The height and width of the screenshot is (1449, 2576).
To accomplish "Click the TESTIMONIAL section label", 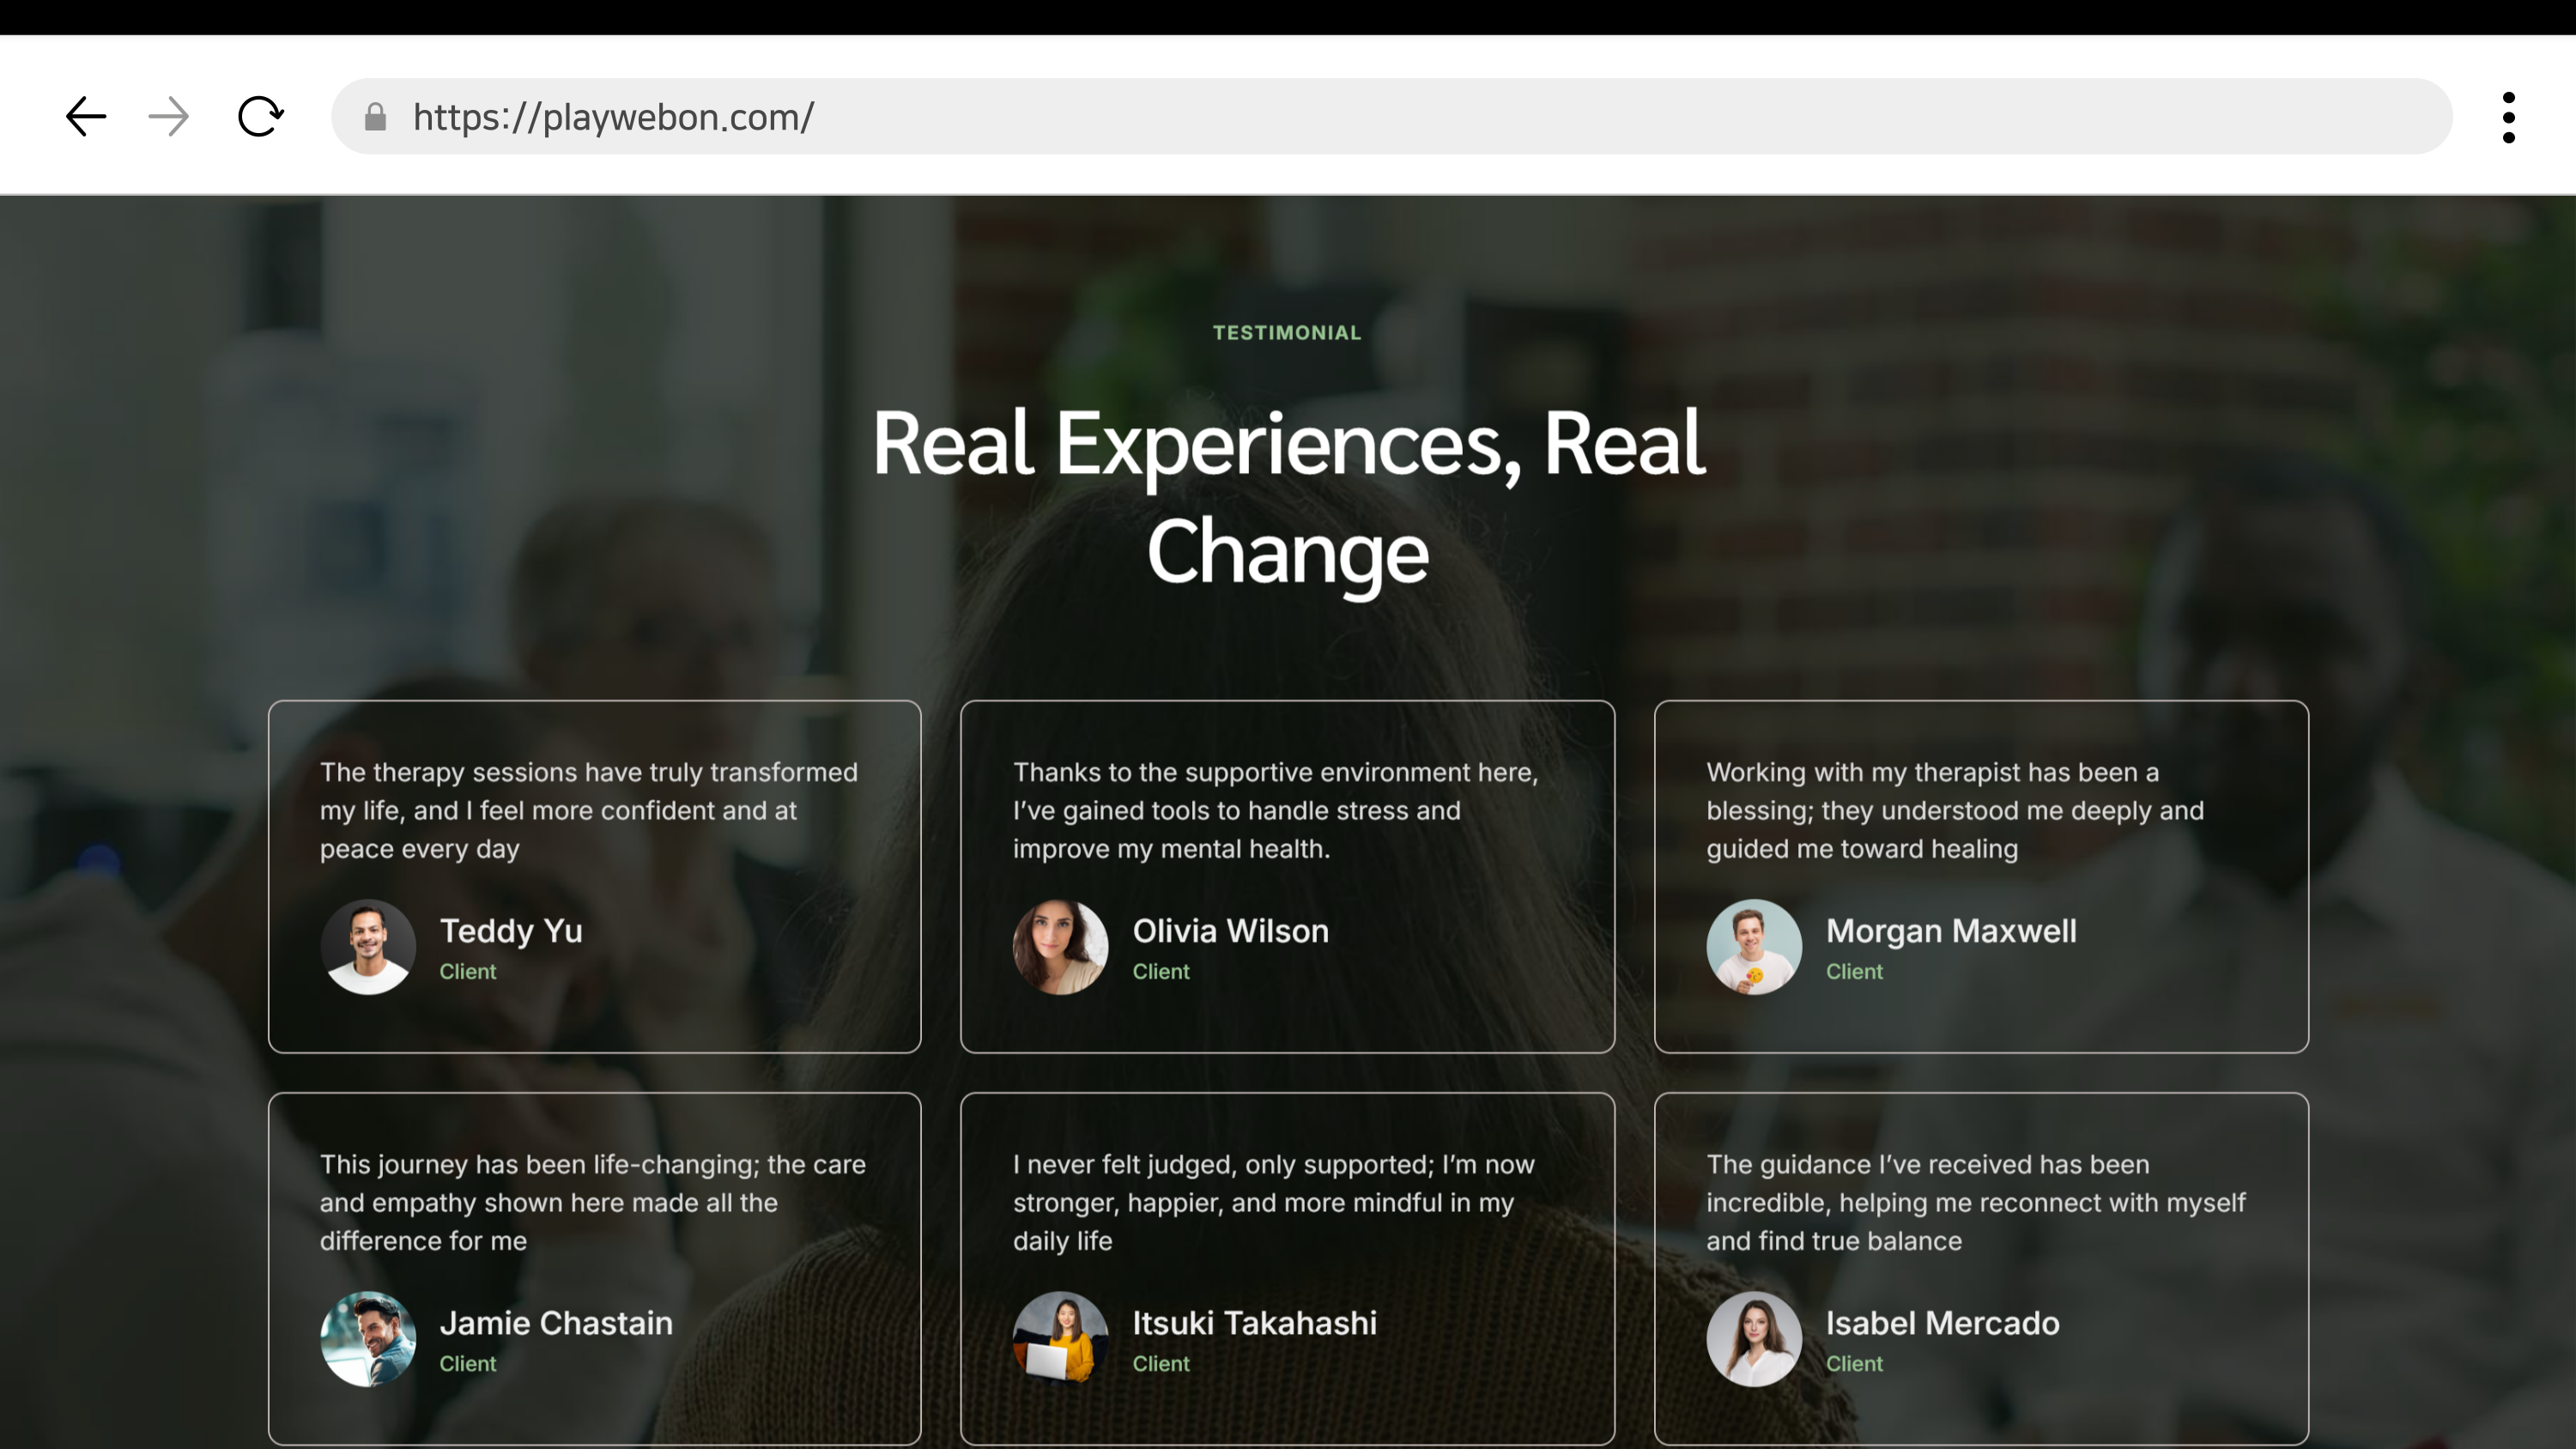I will coord(1287,333).
